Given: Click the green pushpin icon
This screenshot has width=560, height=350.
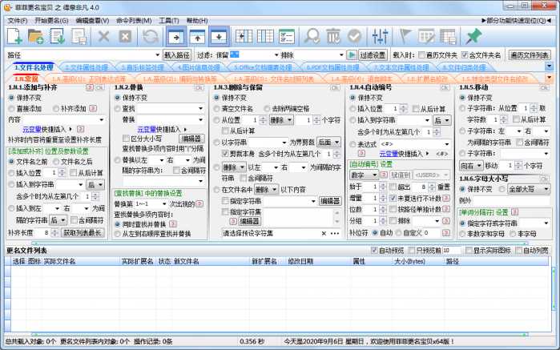Looking at the screenshot, I should (473, 36).
